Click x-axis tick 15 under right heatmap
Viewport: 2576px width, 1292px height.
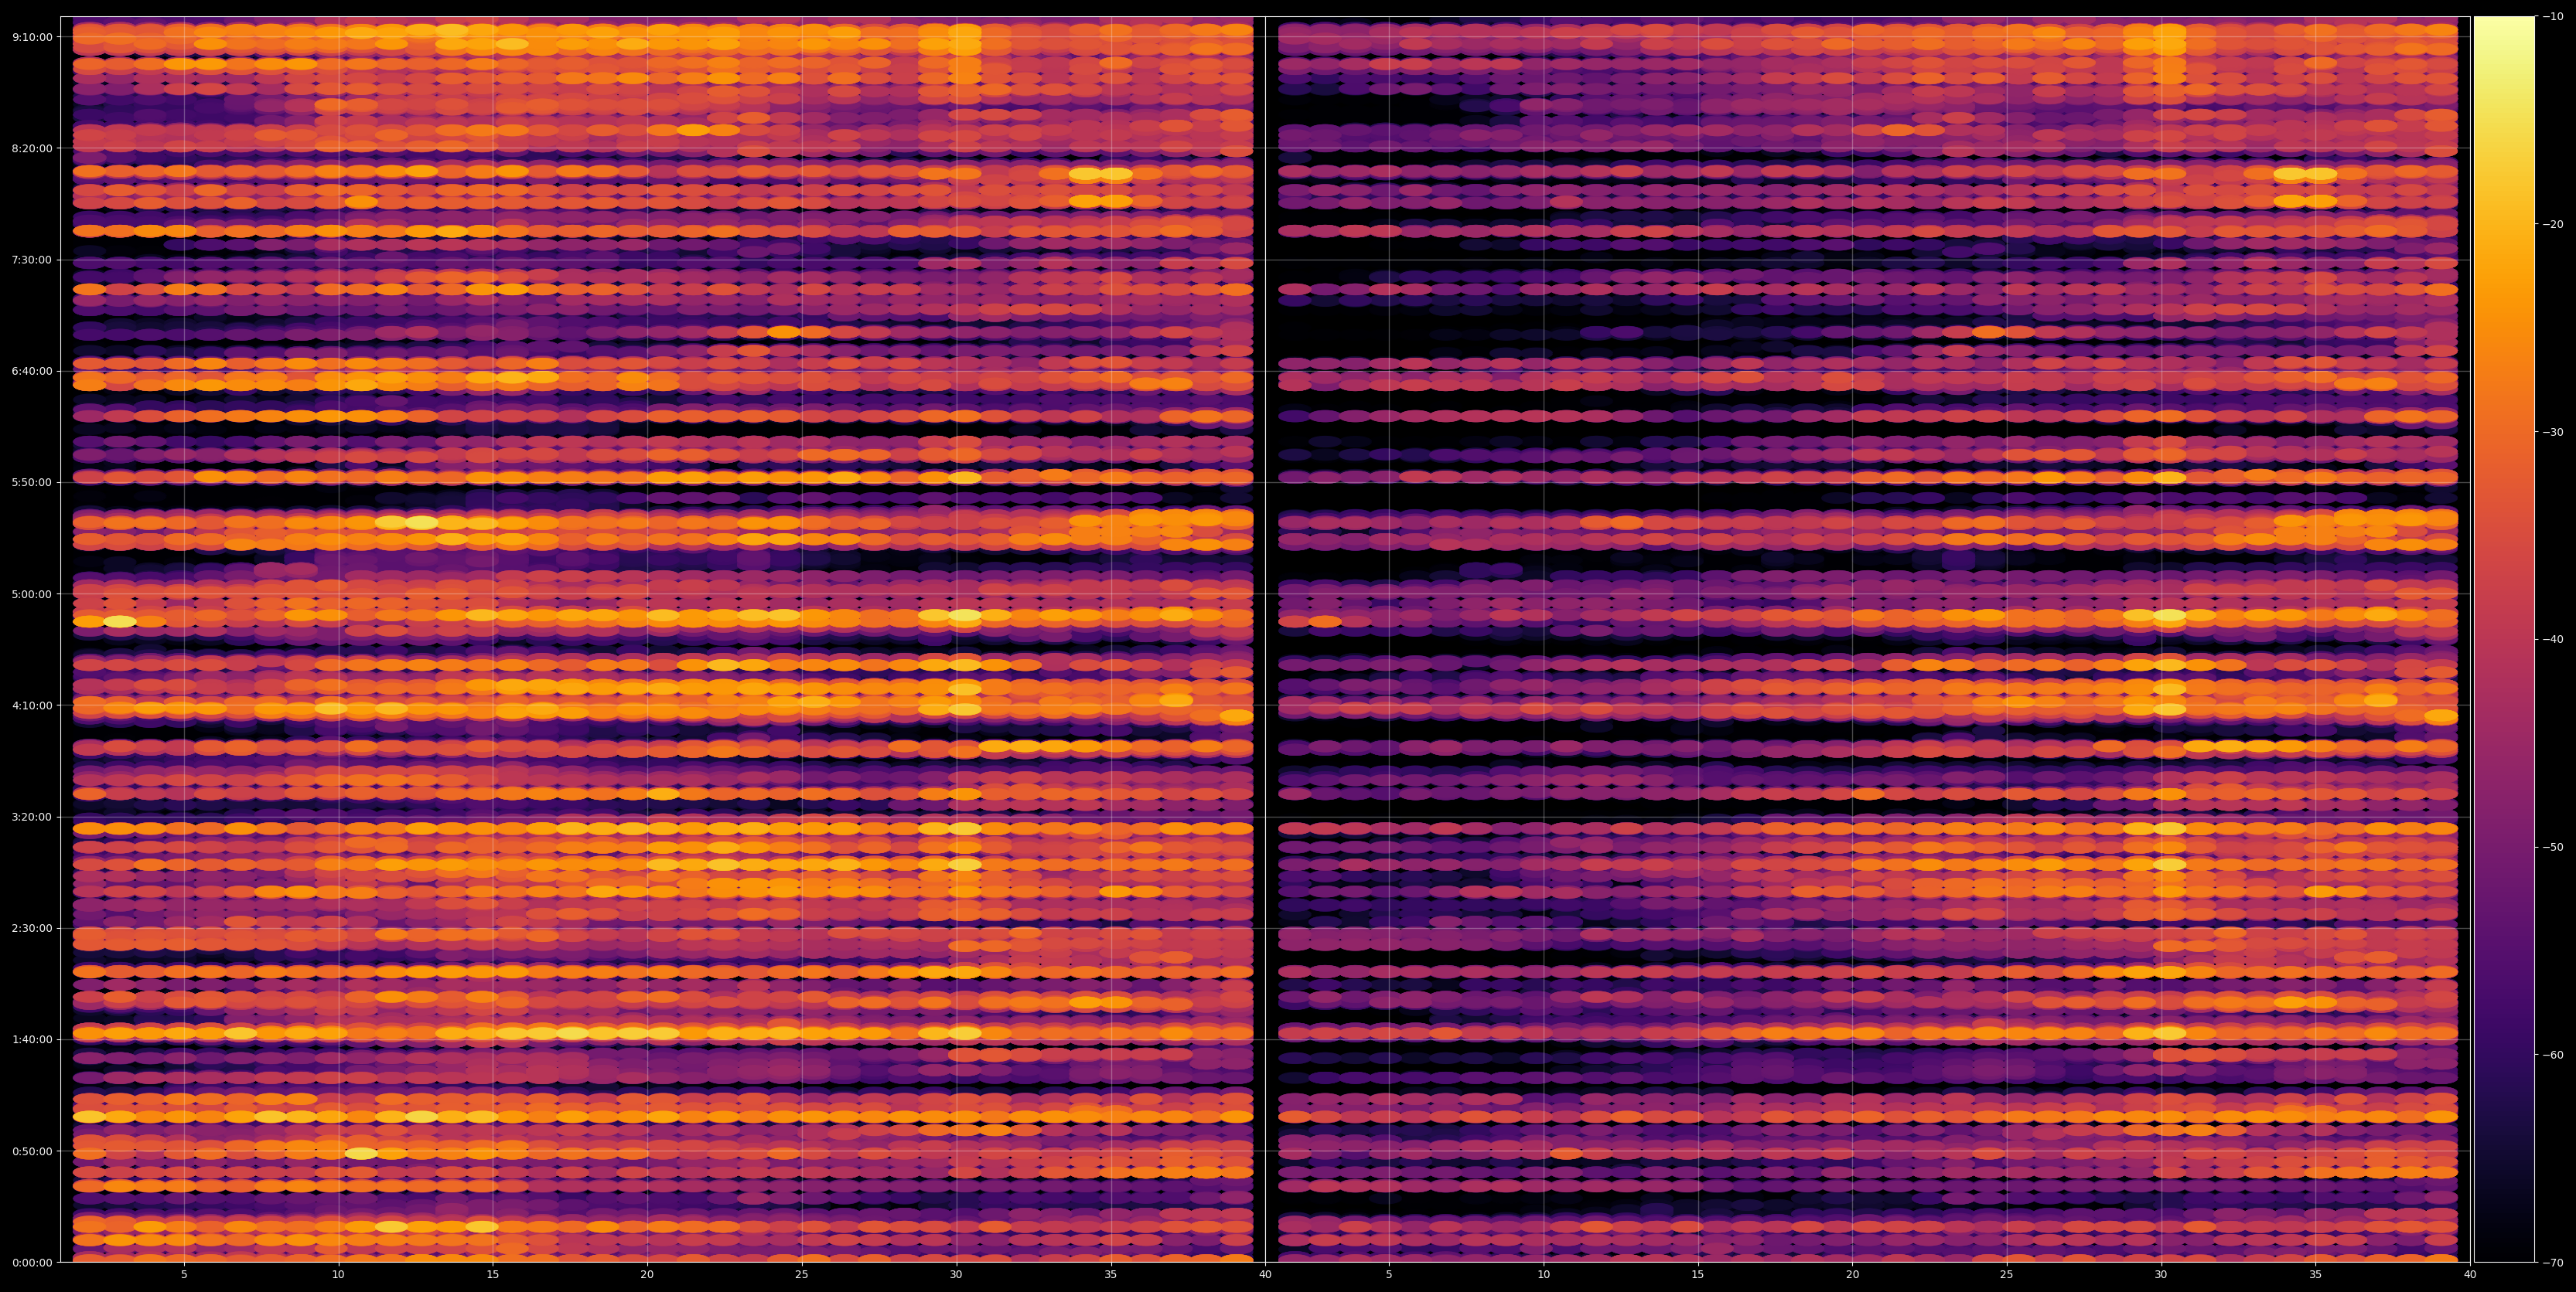tap(1698, 1275)
